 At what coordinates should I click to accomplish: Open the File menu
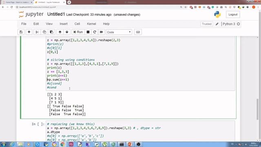24,24
